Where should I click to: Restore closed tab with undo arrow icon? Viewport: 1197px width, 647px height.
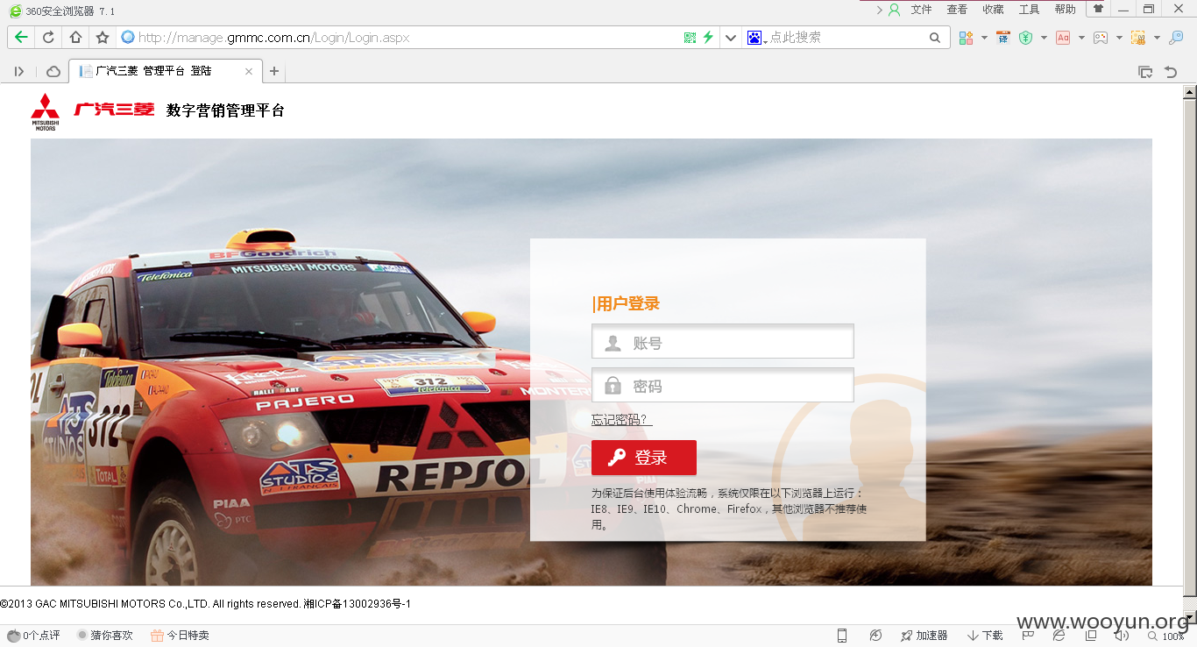coord(1171,72)
